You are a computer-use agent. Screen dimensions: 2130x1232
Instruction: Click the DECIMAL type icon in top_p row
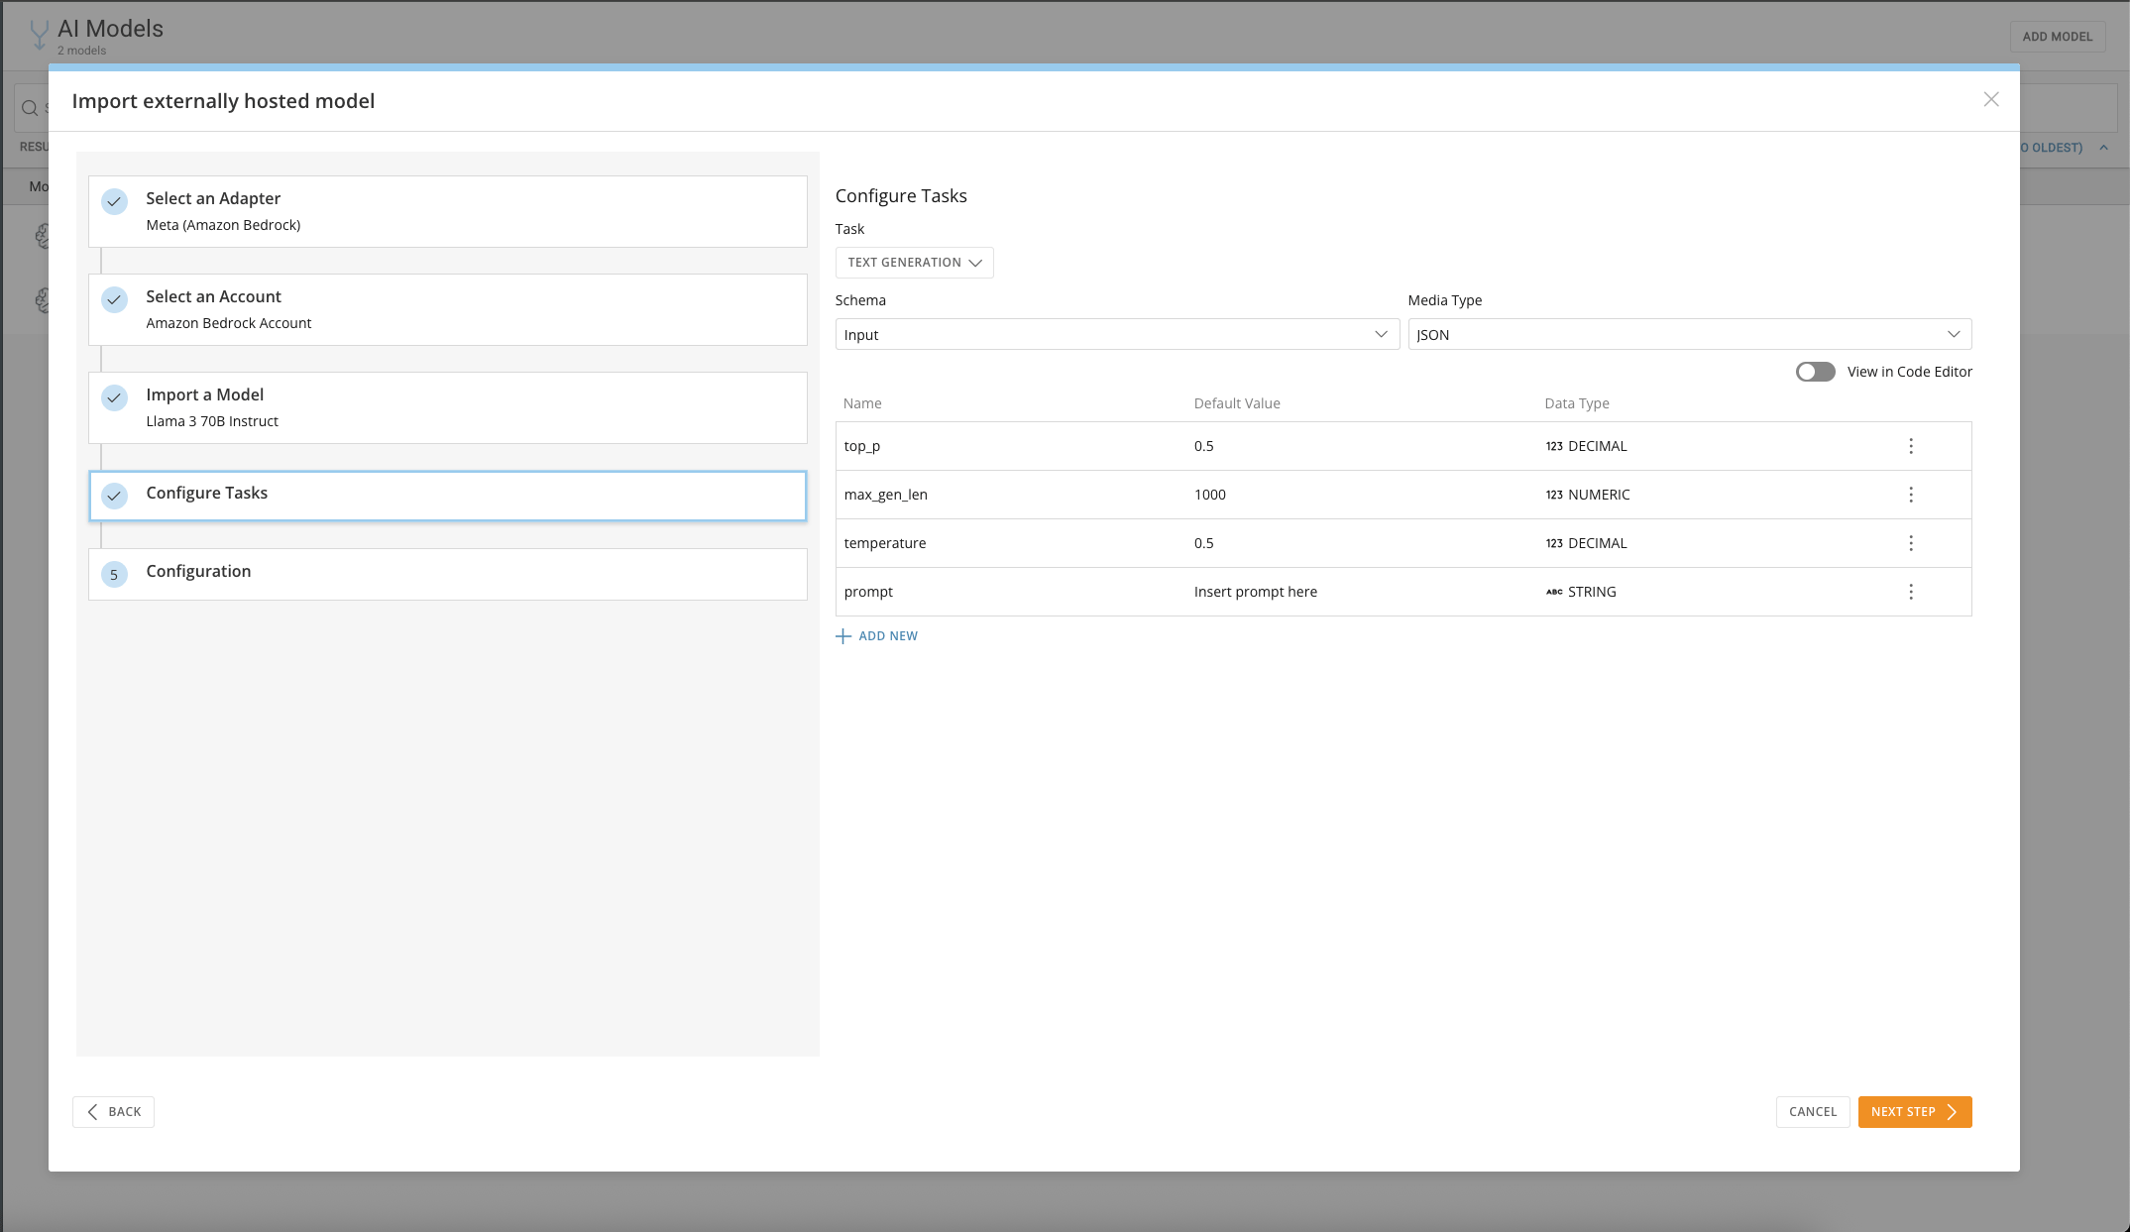1554,446
